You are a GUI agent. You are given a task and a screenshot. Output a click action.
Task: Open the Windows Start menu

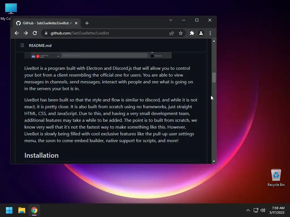(x=9, y=210)
